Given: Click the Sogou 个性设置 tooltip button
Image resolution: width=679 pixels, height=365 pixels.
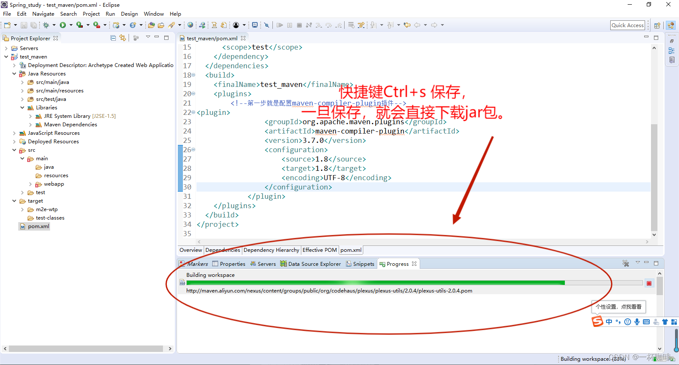Looking at the screenshot, I should [618, 306].
